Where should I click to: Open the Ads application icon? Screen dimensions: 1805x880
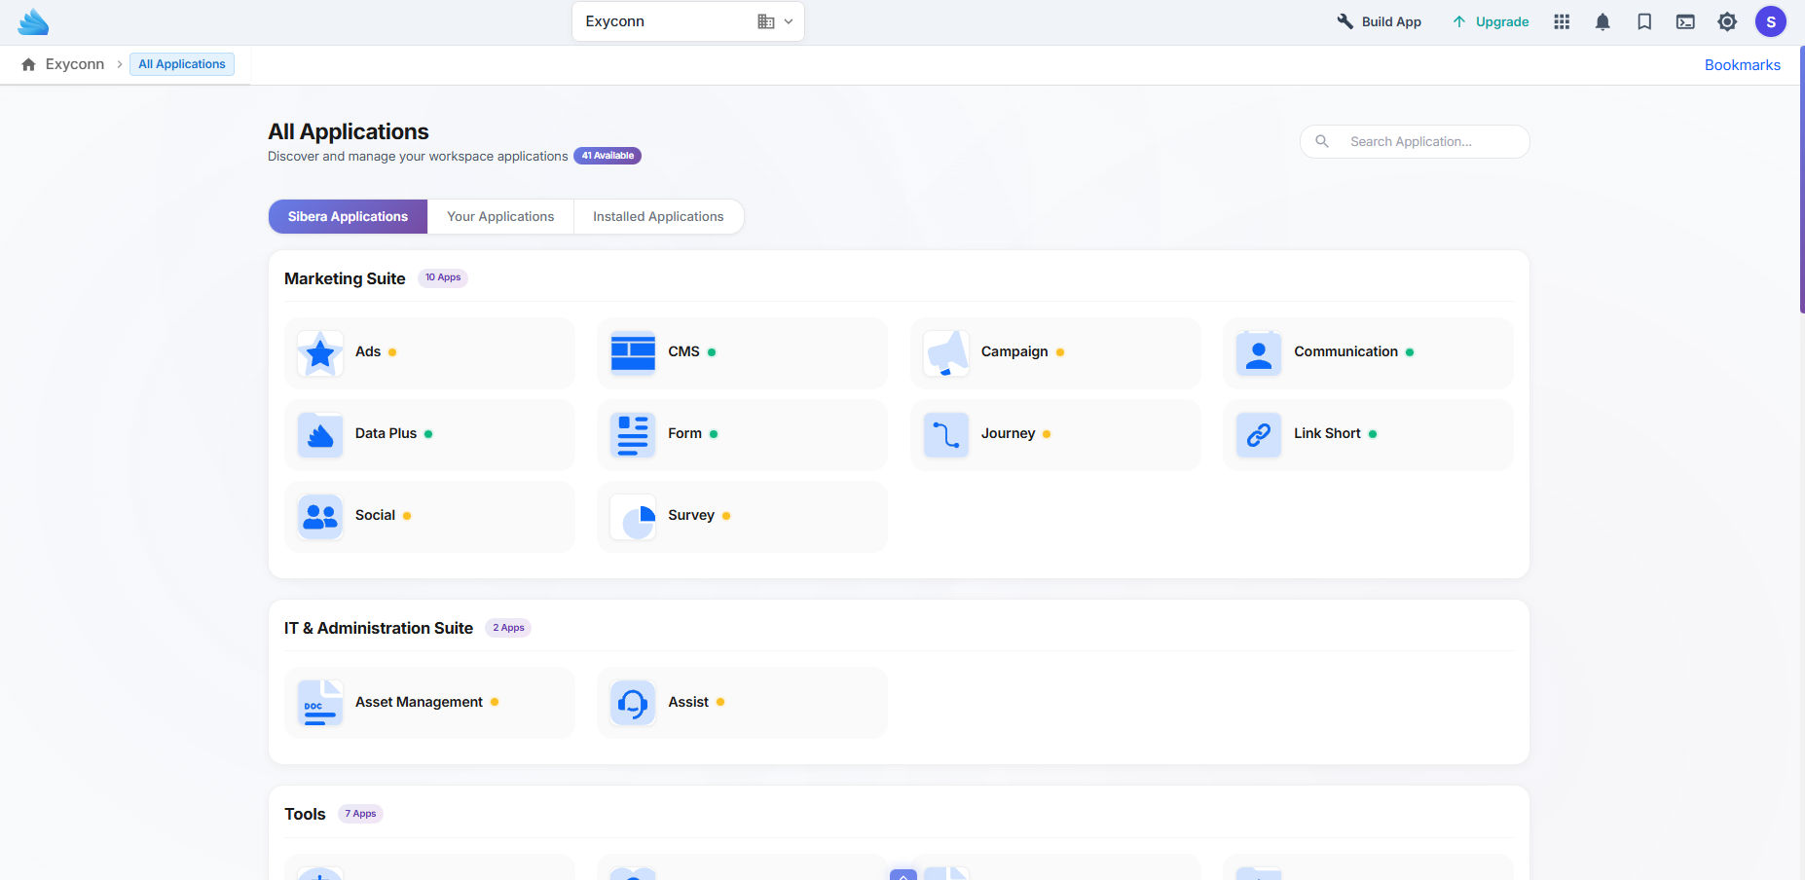click(x=319, y=352)
